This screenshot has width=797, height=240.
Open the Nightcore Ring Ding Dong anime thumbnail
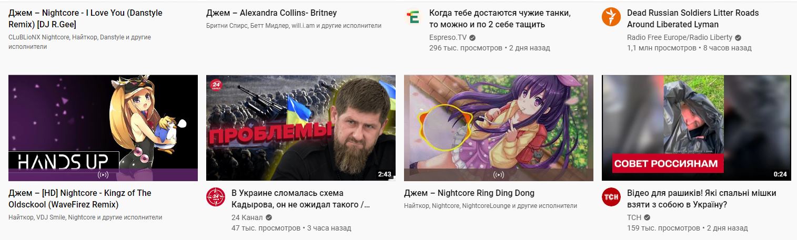click(x=499, y=128)
